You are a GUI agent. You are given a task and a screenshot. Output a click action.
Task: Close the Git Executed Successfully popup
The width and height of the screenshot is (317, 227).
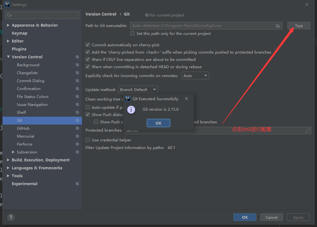pos(186,99)
